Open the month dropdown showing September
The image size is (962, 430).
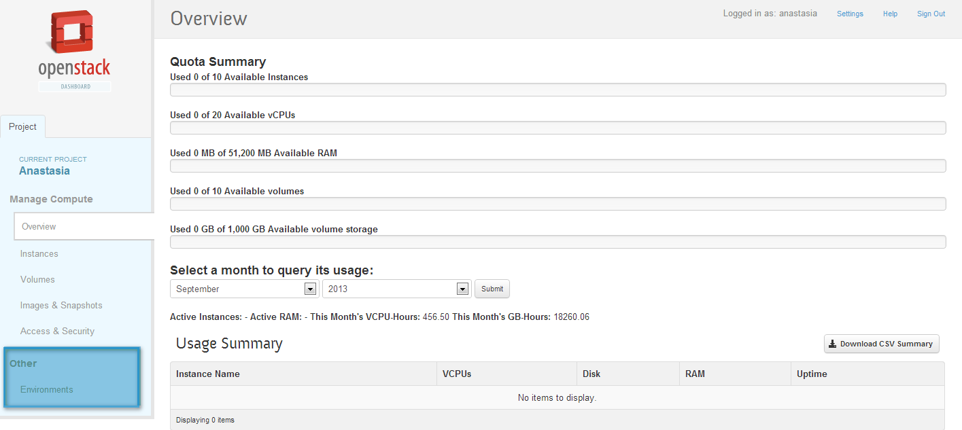coord(245,289)
